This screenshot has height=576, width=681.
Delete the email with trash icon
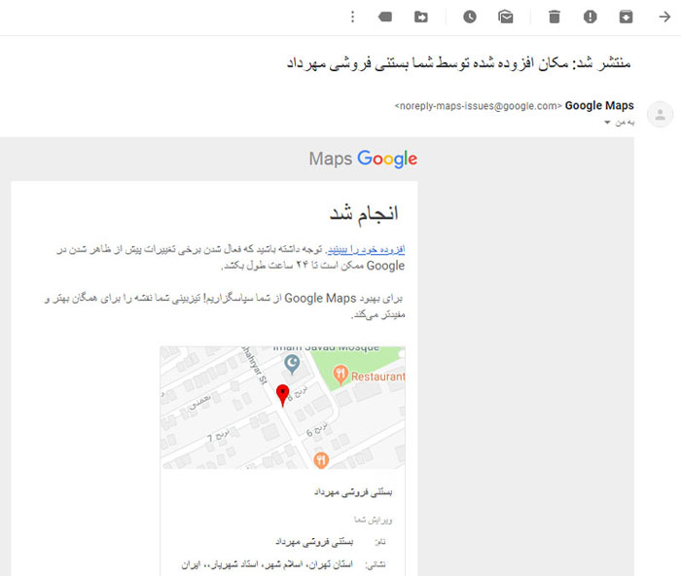(555, 17)
